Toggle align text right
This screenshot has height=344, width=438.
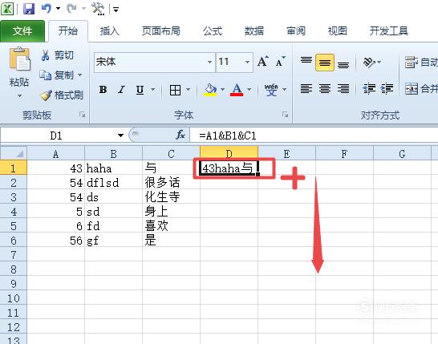343,89
